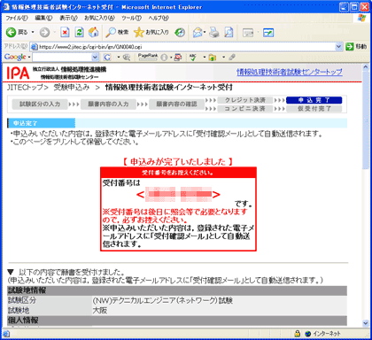Image resolution: width=372 pixels, height=340 pixels.
Task: Click the URL address field
Action: point(186,47)
